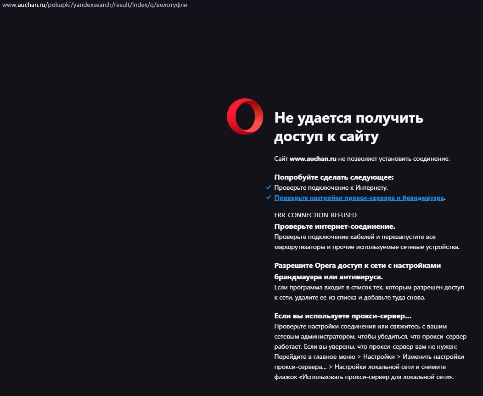The image size is (483, 396).
Task: Click the heading 'Если вы используете прокси-сервер…'
Action: (x=343, y=316)
